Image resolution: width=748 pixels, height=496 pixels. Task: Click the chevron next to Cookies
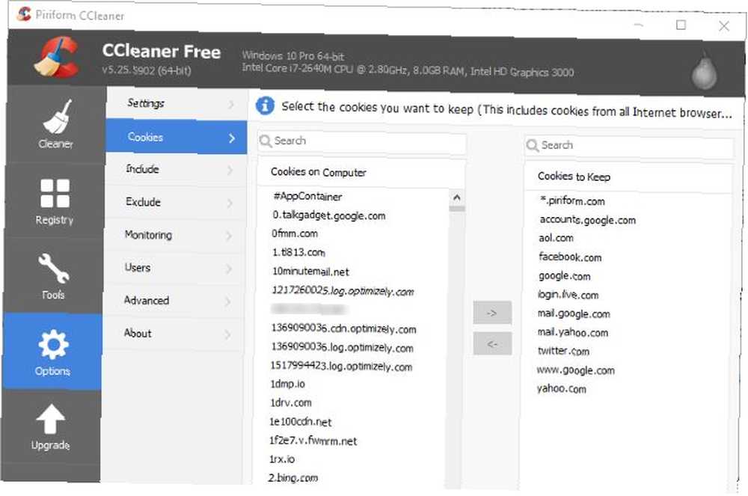(232, 138)
